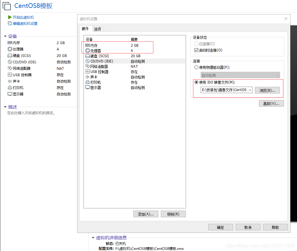The width and height of the screenshot is (297, 251).
Task: Click 开启此虚拟机 link
Action: click(23, 18)
